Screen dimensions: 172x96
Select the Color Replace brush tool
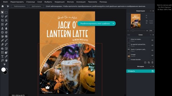click(6, 44)
